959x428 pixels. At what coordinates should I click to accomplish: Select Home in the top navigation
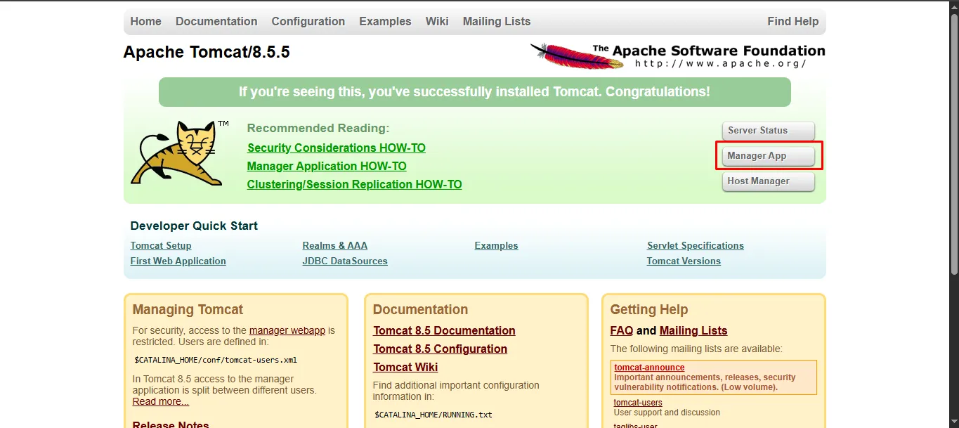(145, 21)
